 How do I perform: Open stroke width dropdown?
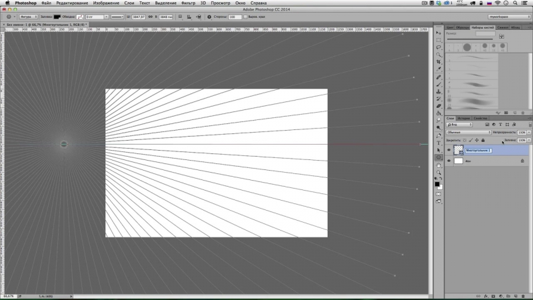(106, 17)
